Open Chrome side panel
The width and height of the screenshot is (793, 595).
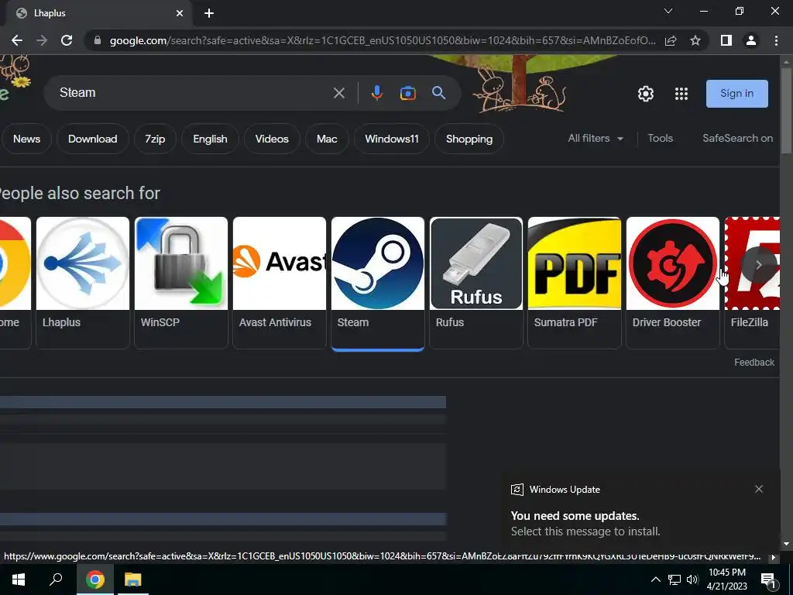[x=726, y=40]
